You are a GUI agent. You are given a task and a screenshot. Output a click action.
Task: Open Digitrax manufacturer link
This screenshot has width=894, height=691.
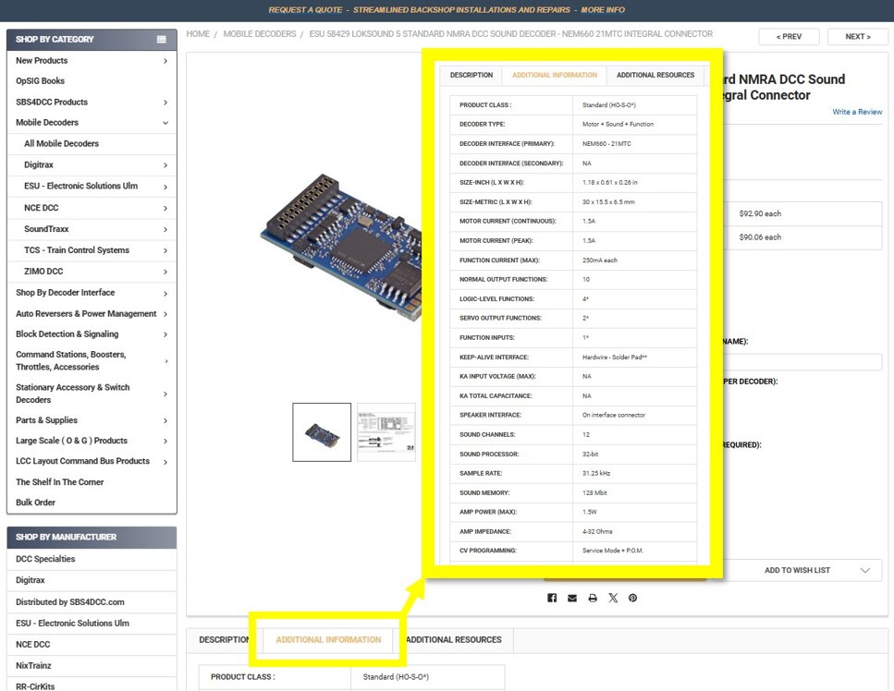pyautogui.click(x=30, y=580)
